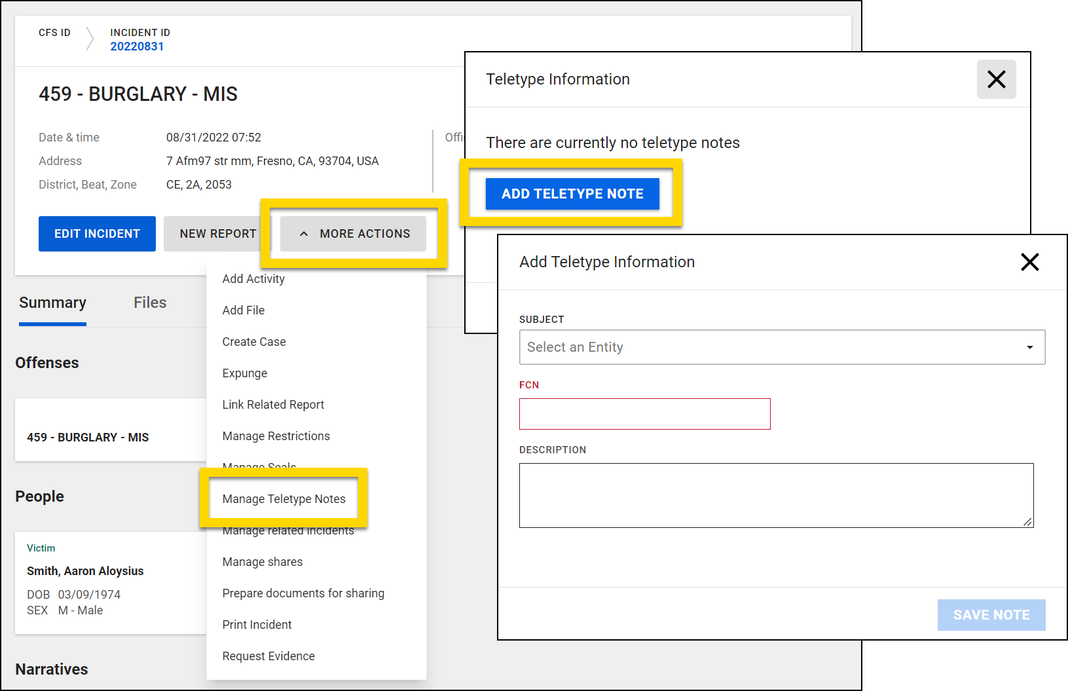
Task: Switch to the Summary tab
Action: [52, 303]
